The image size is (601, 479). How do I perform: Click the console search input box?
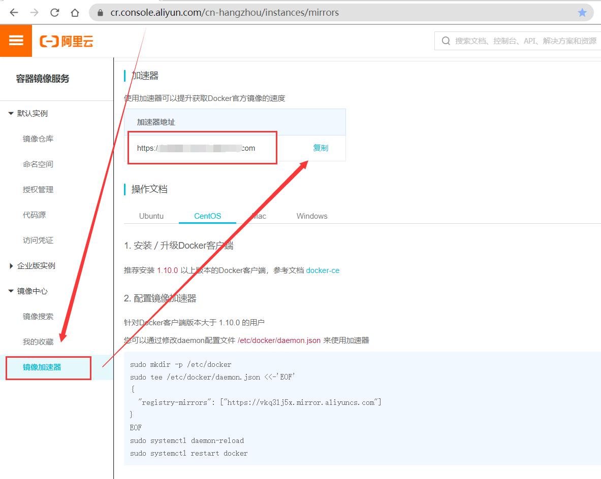tap(523, 41)
